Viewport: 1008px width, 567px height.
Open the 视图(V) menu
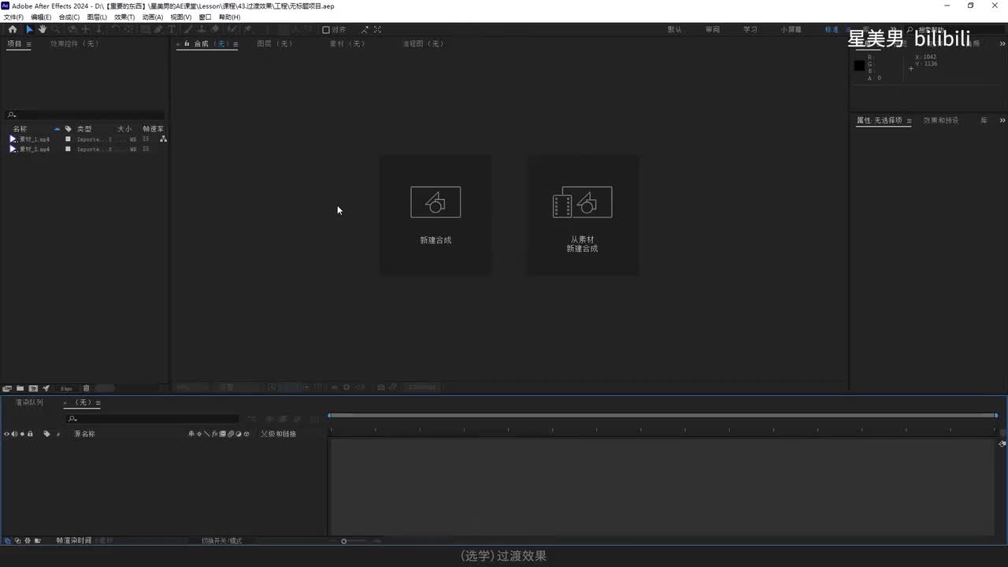(181, 17)
